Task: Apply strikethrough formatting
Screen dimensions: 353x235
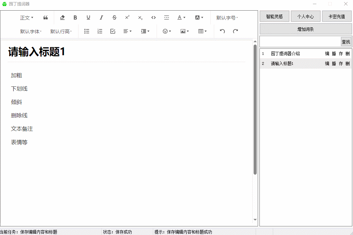Action: point(114,18)
